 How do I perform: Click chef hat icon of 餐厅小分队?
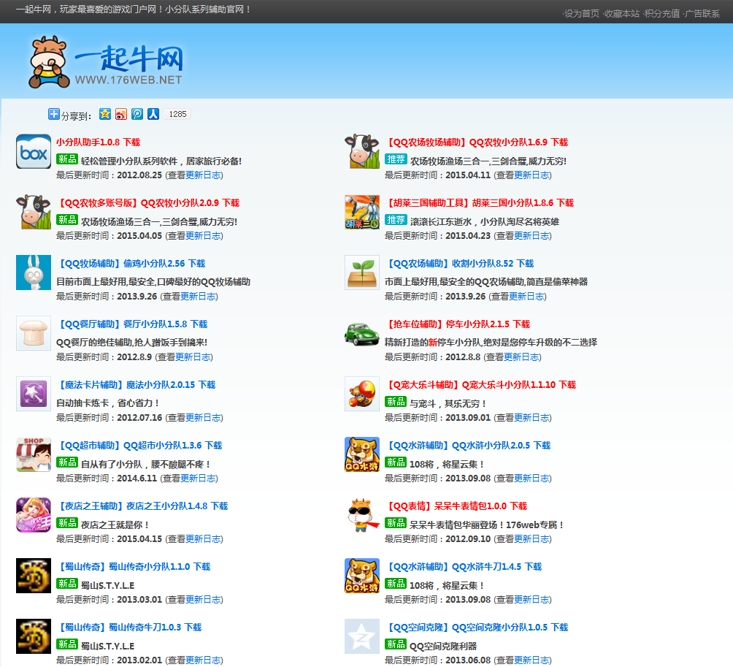[x=34, y=333]
